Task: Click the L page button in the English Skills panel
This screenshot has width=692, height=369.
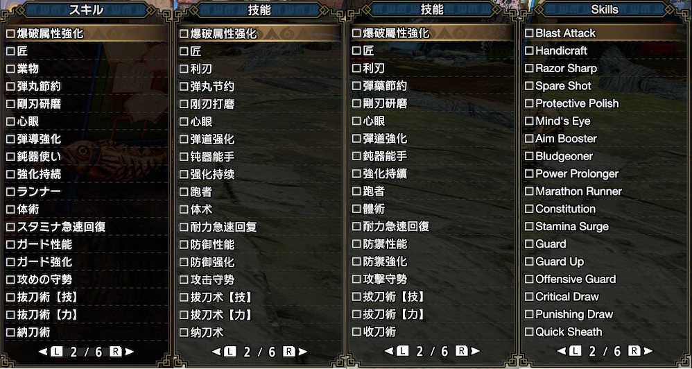Action: (575, 352)
